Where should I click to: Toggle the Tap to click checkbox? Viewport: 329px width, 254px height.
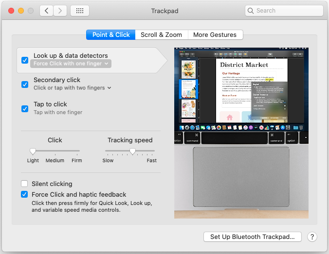[25, 109]
